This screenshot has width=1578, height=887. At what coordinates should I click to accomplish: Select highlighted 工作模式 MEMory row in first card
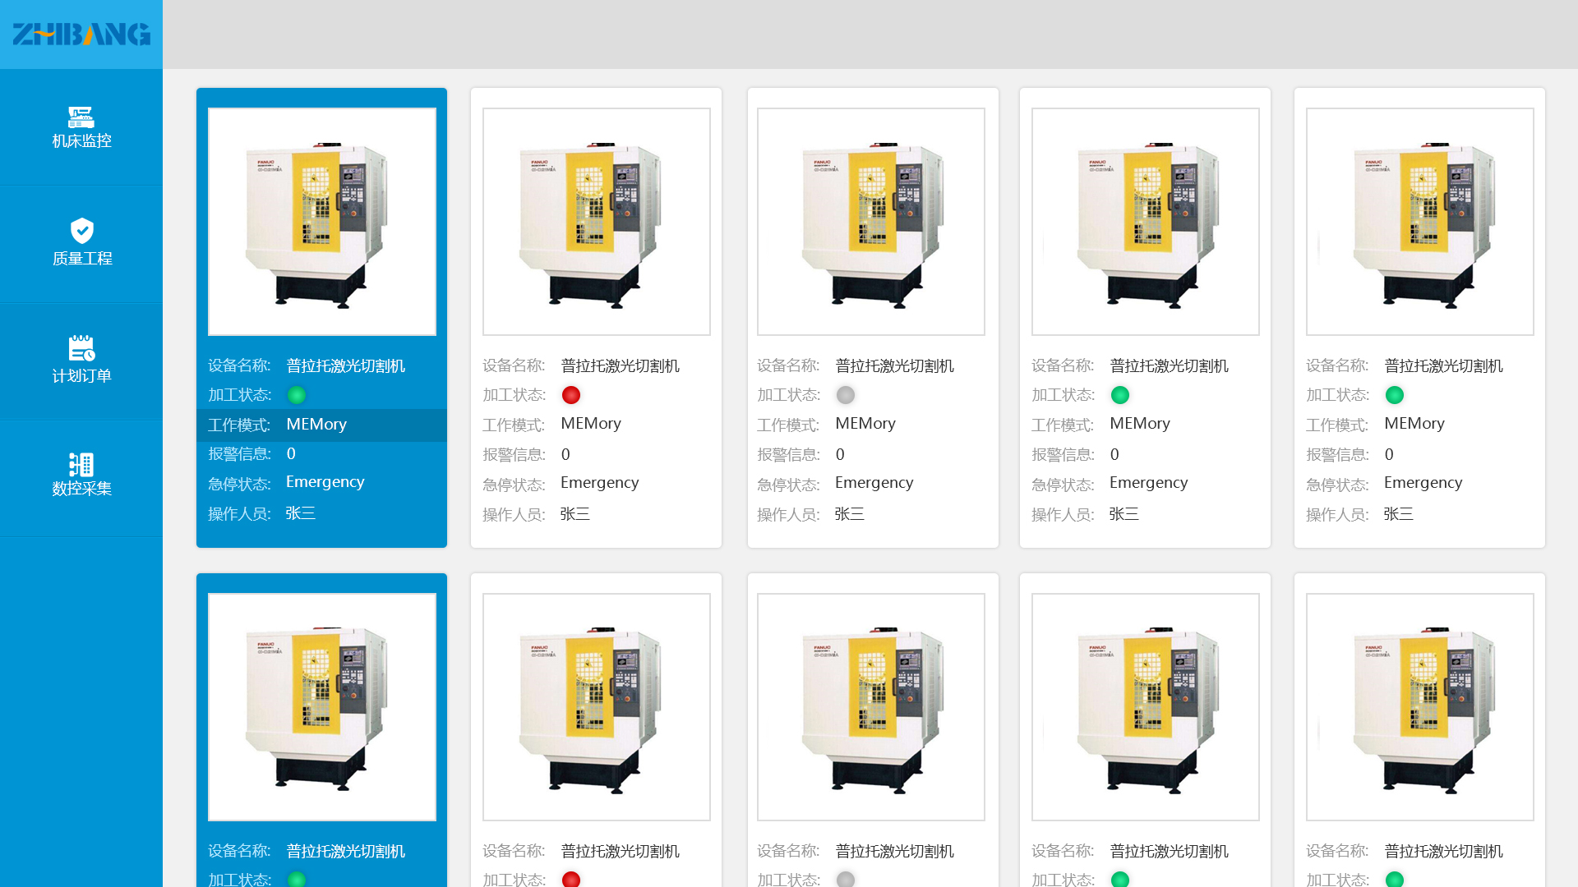click(x=321, y=425)
